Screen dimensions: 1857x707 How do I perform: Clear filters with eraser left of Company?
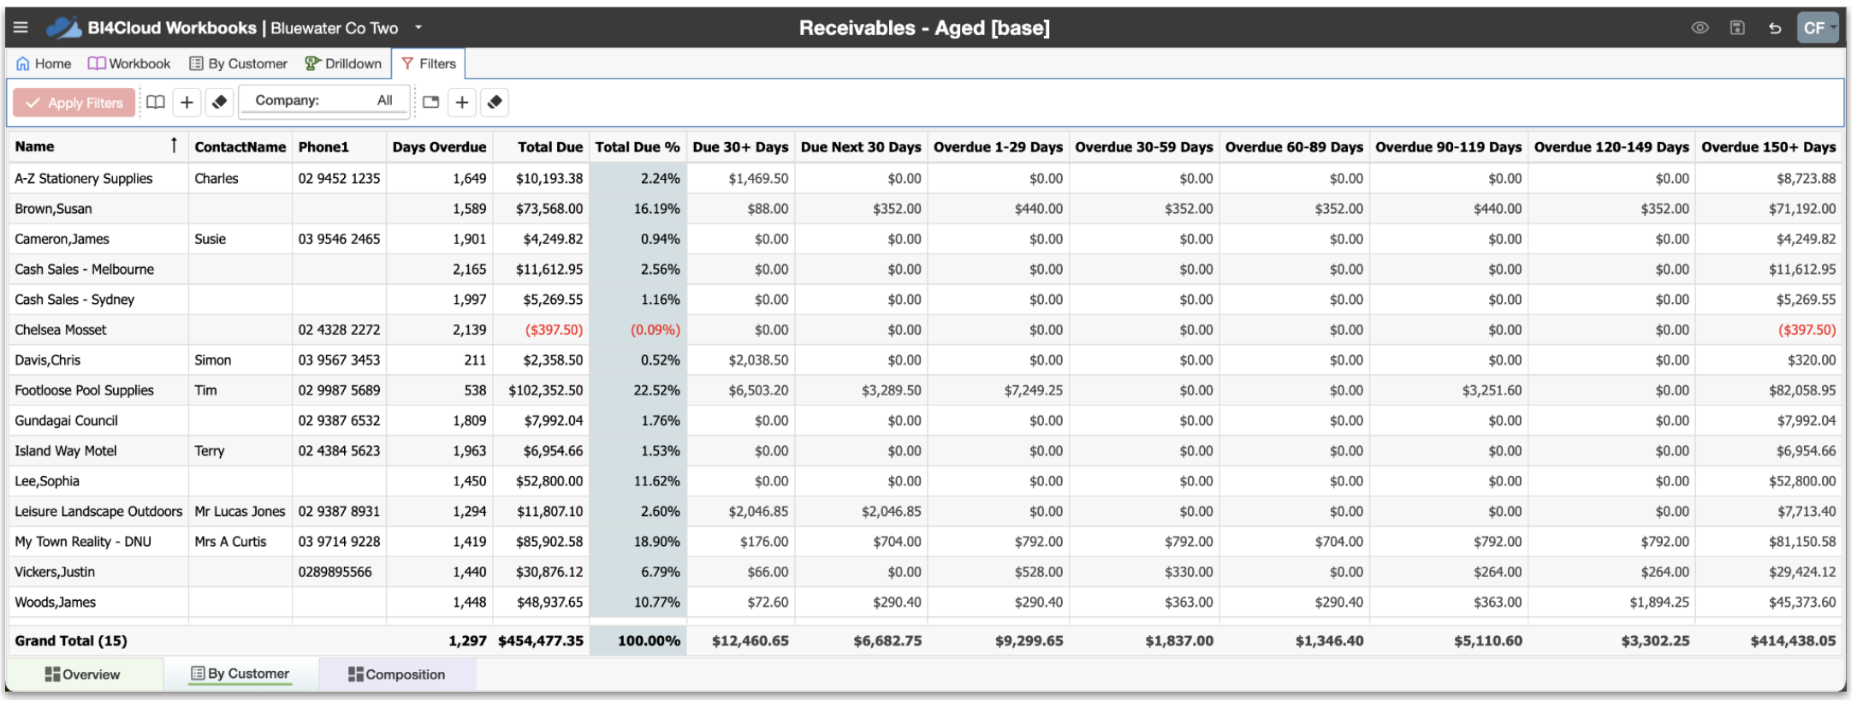point(219,102)
